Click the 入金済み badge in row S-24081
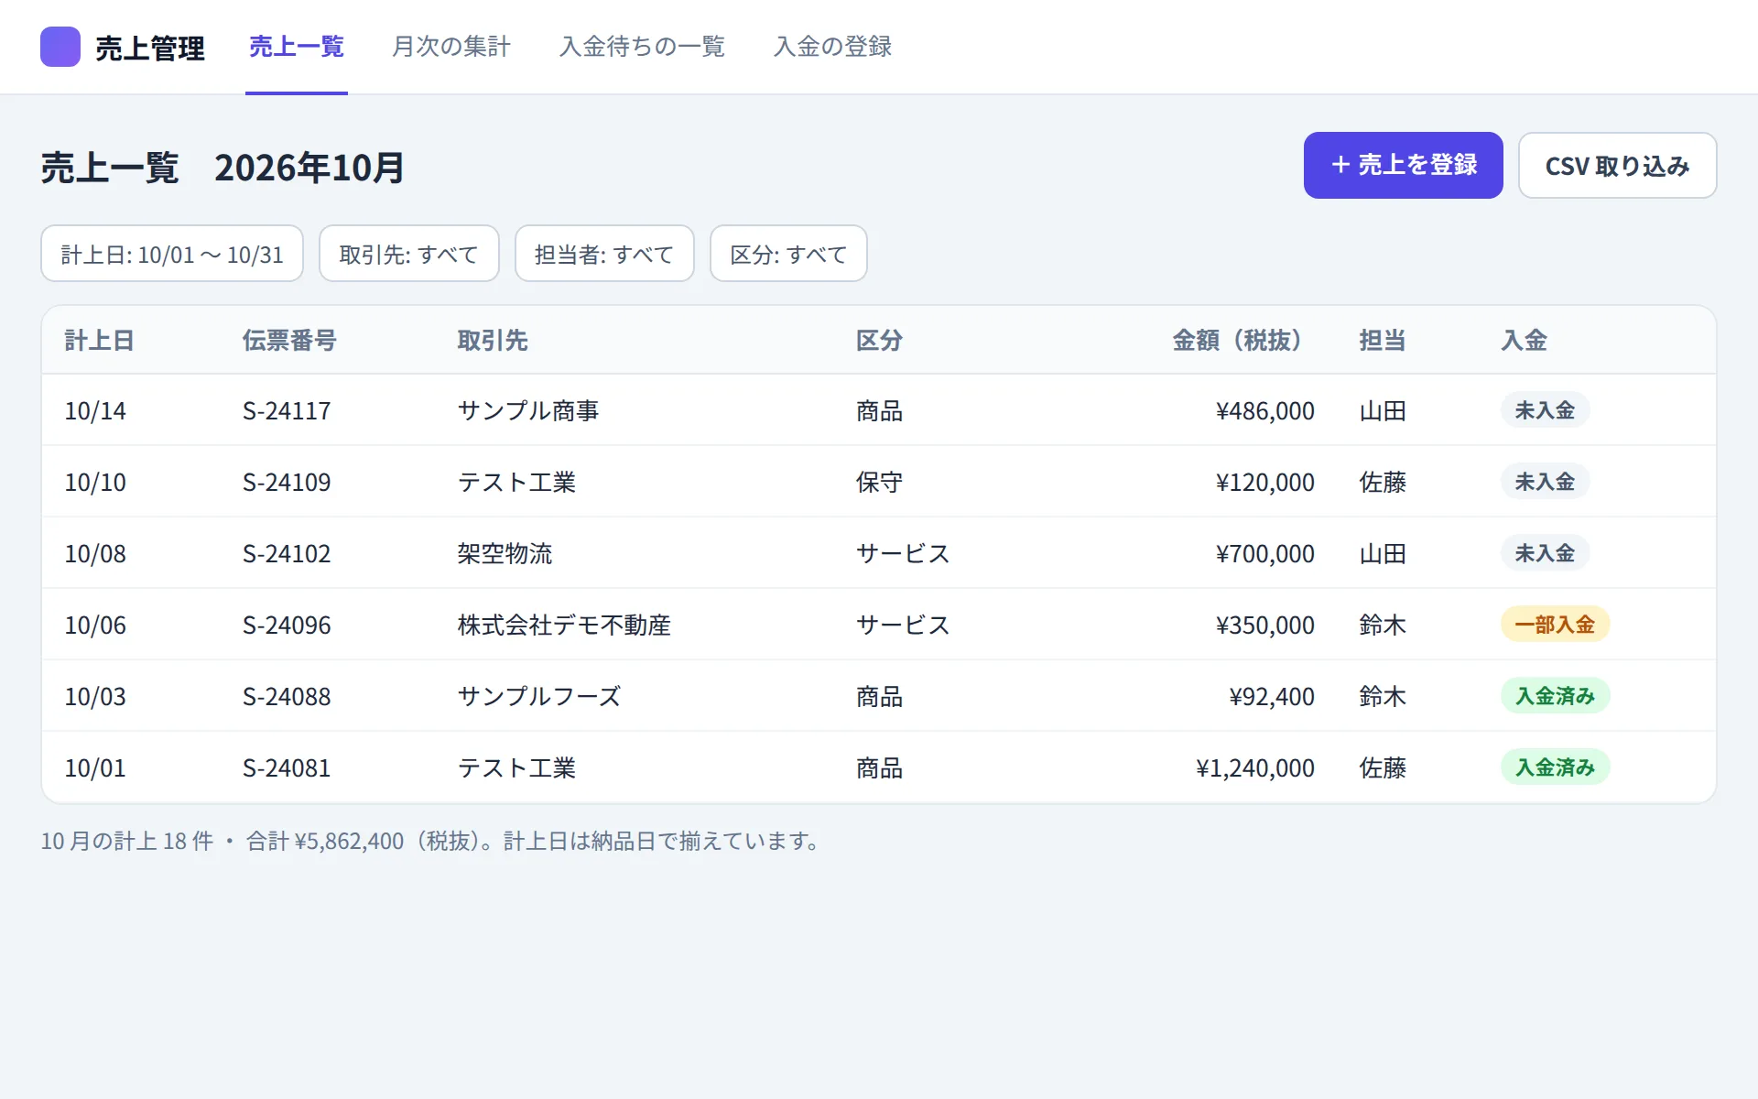The image size is (1758, 1099). pyautogui.click(x=1555, y=767)
